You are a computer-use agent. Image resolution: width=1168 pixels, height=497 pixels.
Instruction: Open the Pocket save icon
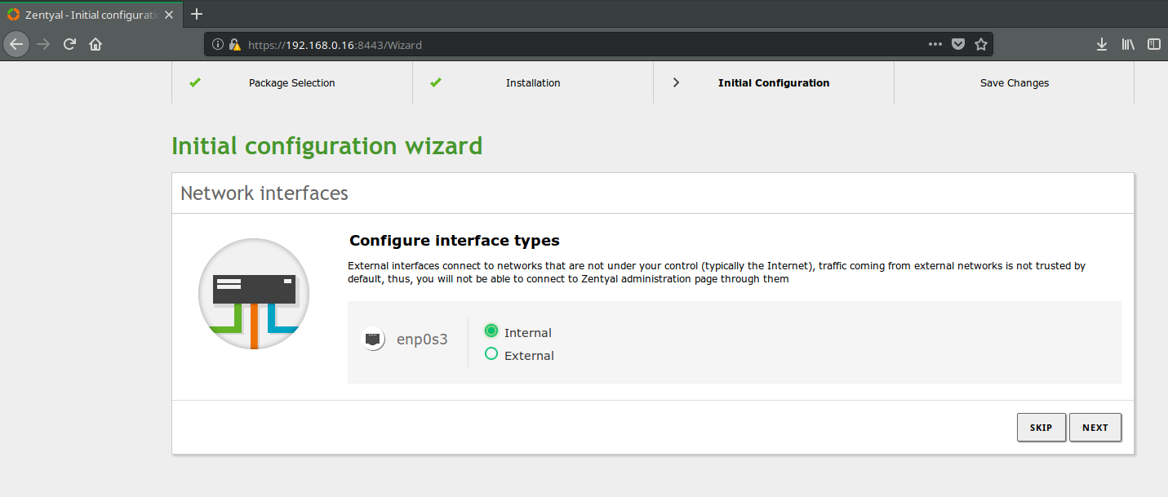pos(958,44)
